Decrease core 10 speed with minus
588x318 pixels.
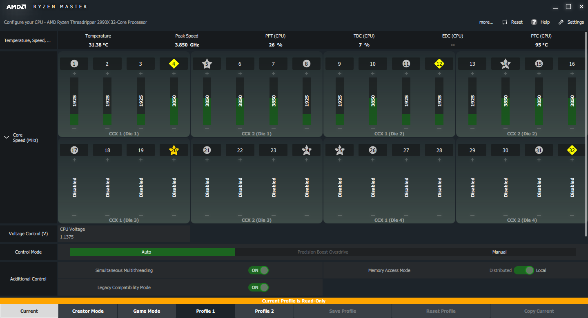coord(373,129)
